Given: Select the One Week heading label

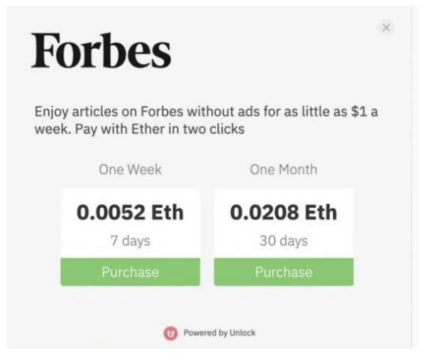Looking at the screenshot, I should pyautogui.click(x=130, y=170).
